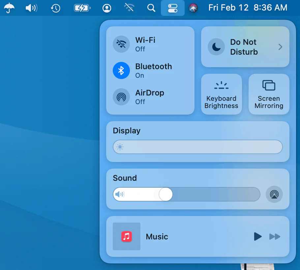Toggle the Wi-Fi icon in Control Center
Viewport: 300px width, 270px height.
tap(121, 44)
